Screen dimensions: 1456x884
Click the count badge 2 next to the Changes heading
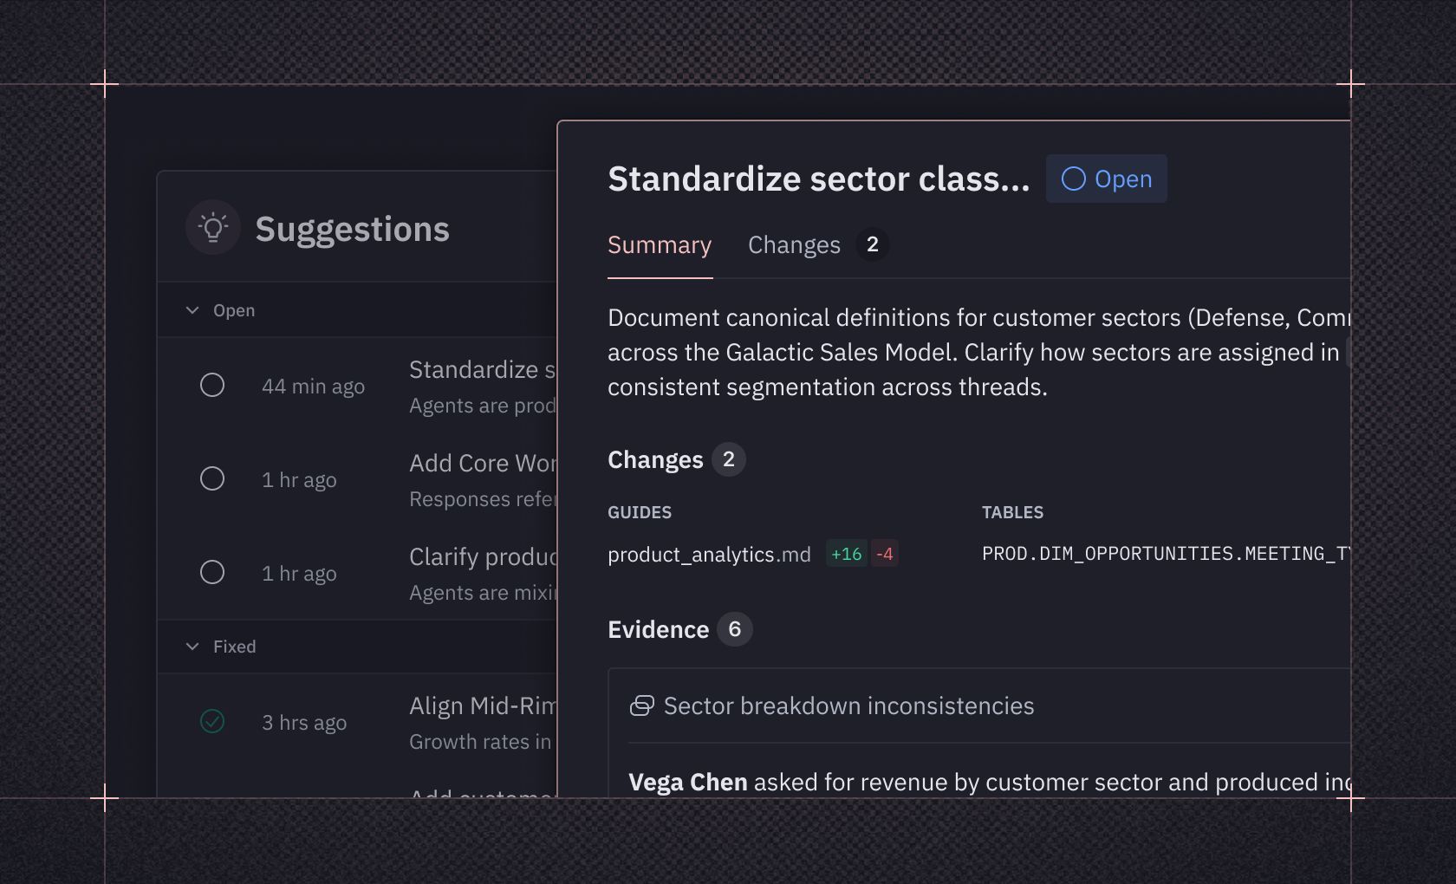pos(728,459)
